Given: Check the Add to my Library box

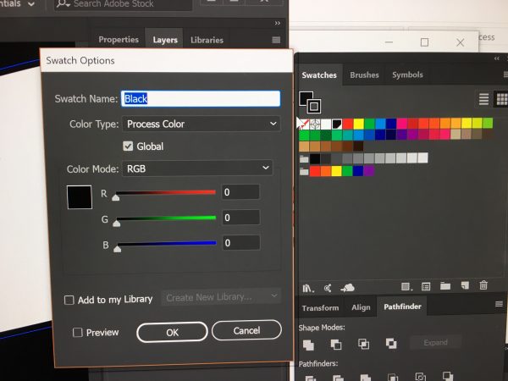Looking at the screenshot, I should [x=69, y=299].
